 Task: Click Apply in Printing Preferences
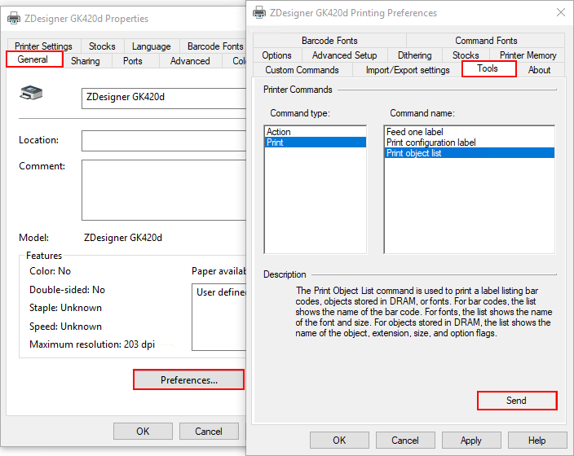point(471,441)
